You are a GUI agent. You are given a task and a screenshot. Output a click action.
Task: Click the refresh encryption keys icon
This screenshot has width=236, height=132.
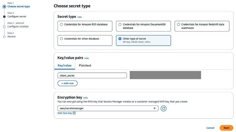pos(164,108)
